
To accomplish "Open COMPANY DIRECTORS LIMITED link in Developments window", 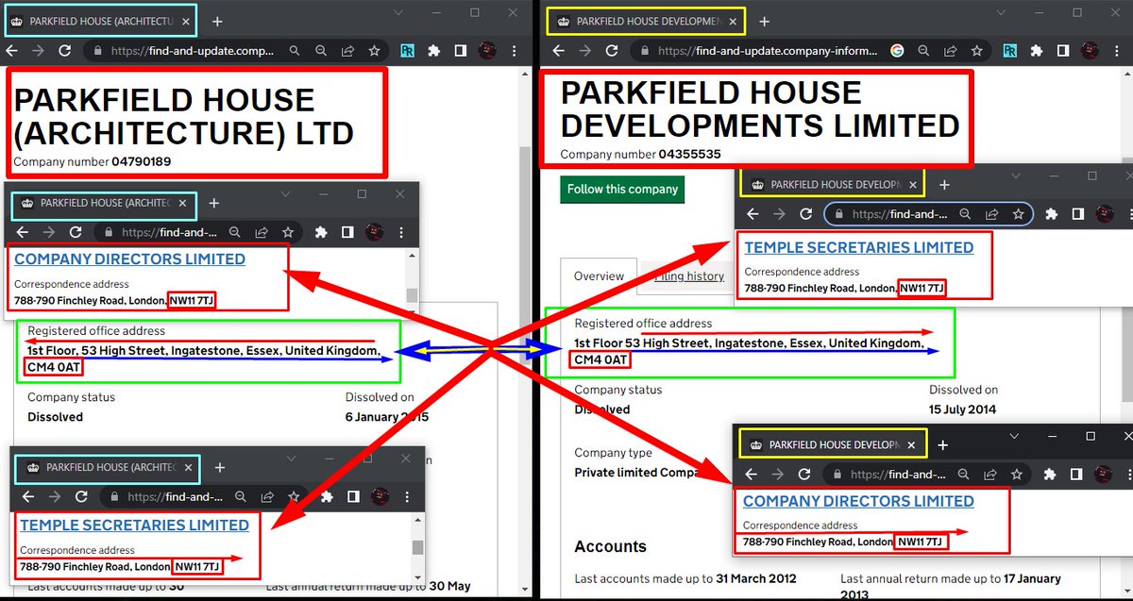I will pyautogui.click(x=858, y=501).
